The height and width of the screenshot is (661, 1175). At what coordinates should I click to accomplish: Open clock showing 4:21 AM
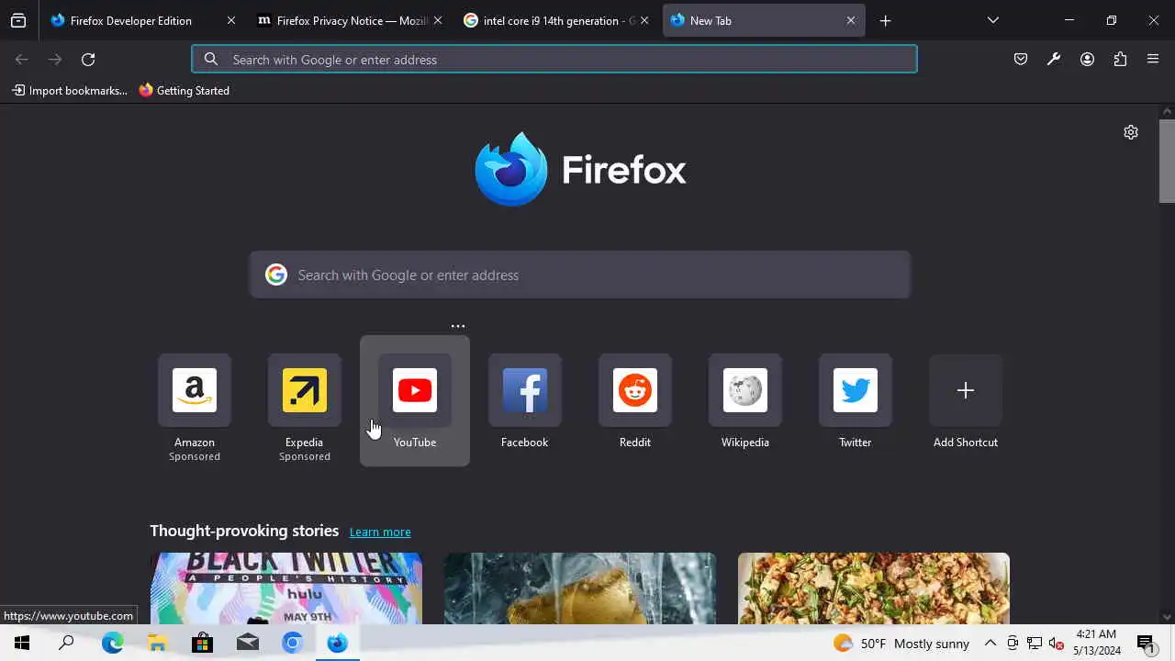(x=1096, y=643)
